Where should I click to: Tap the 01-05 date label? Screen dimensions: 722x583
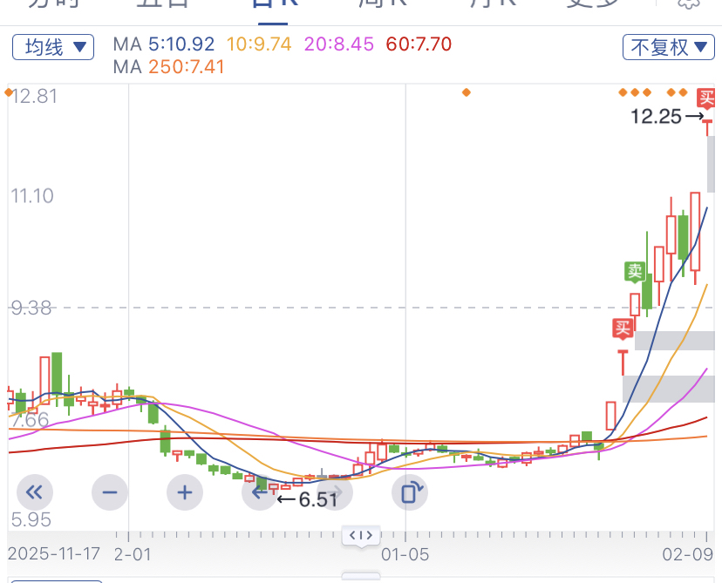(405, 554)
